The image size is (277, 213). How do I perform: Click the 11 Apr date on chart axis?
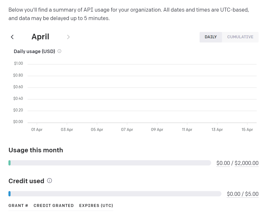tap(187, 130)
